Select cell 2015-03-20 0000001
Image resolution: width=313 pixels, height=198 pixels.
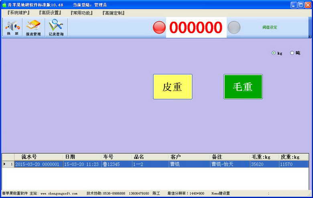(39, 164)
